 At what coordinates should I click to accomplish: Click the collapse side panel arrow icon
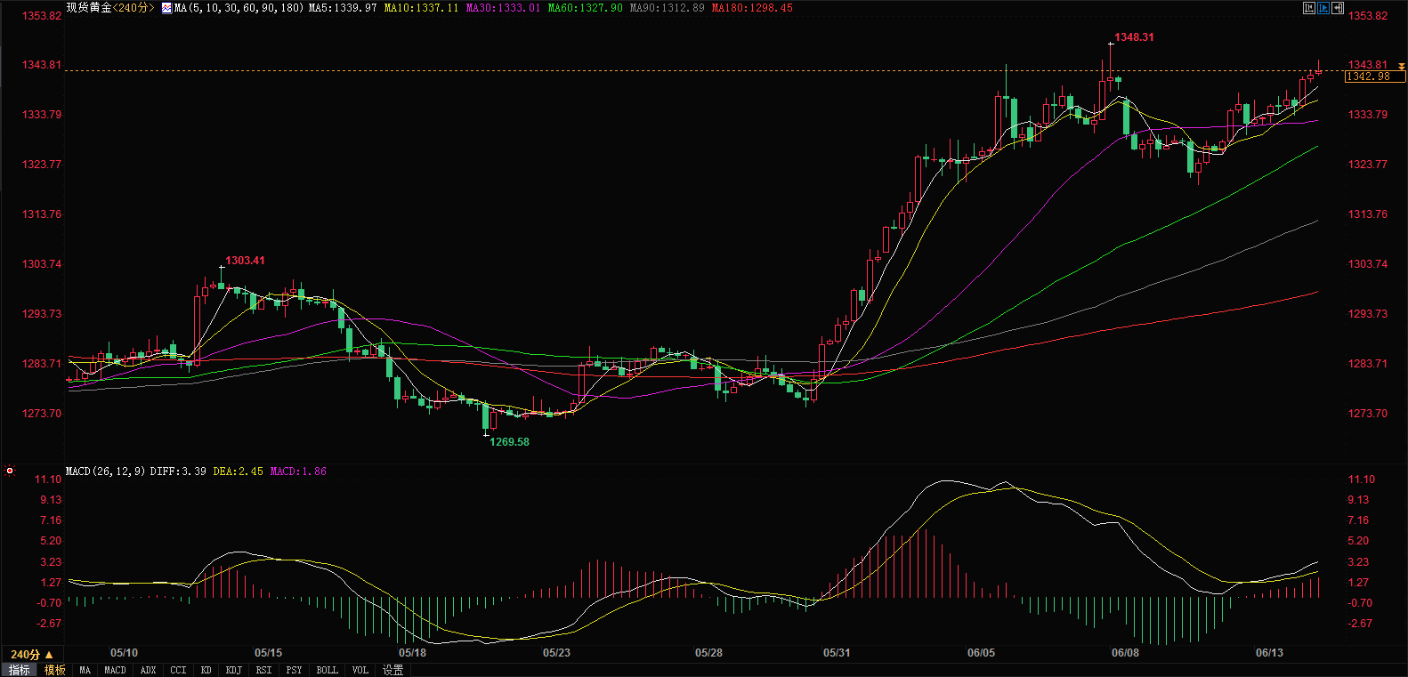click(1338, 8)
